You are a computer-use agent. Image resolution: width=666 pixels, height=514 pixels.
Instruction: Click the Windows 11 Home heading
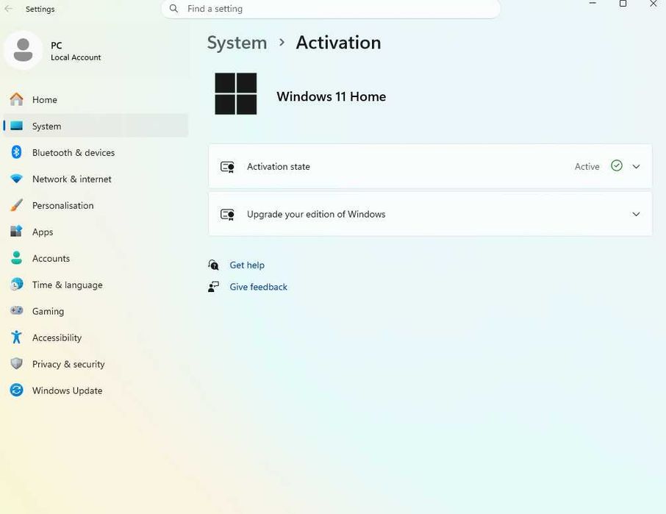(x=332, y=96)
